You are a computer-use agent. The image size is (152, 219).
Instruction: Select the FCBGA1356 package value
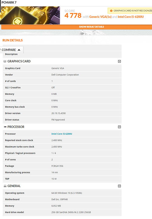(x=57, y=166)
